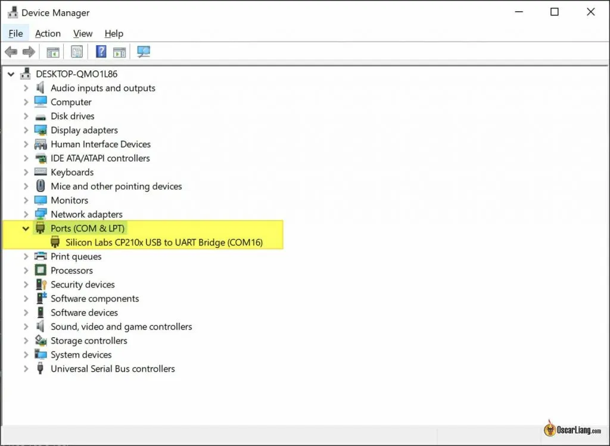The image size is (610, 446).
Task: Select the Storage controllers label
Action: (x=89, y=340)
